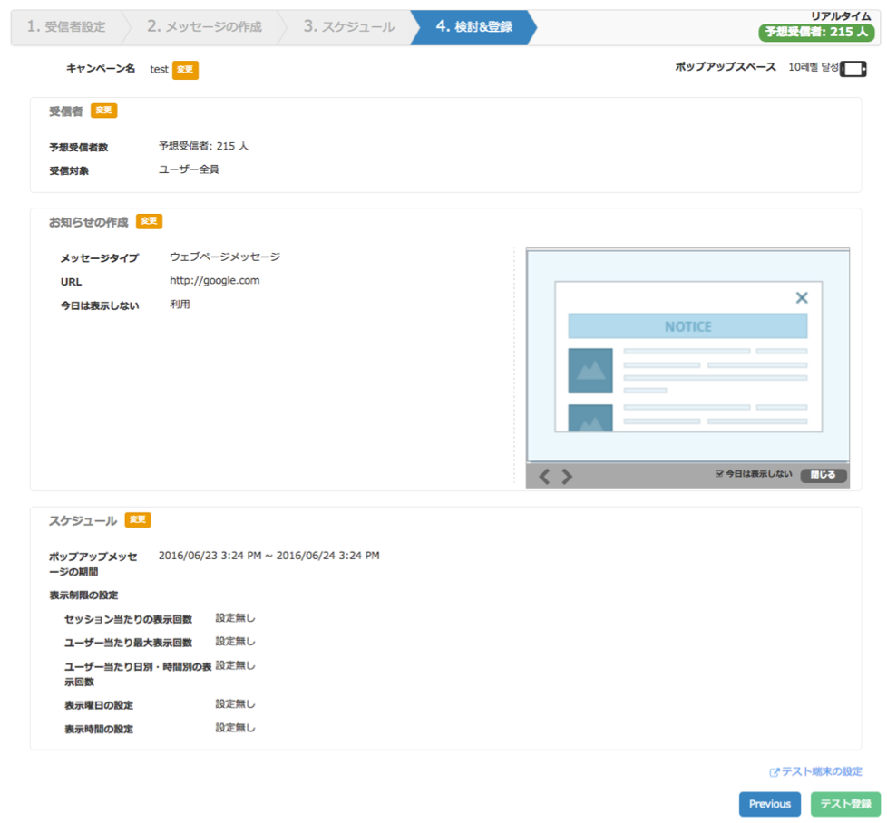Click 変更 badge beside 受信者 heading

103,111
